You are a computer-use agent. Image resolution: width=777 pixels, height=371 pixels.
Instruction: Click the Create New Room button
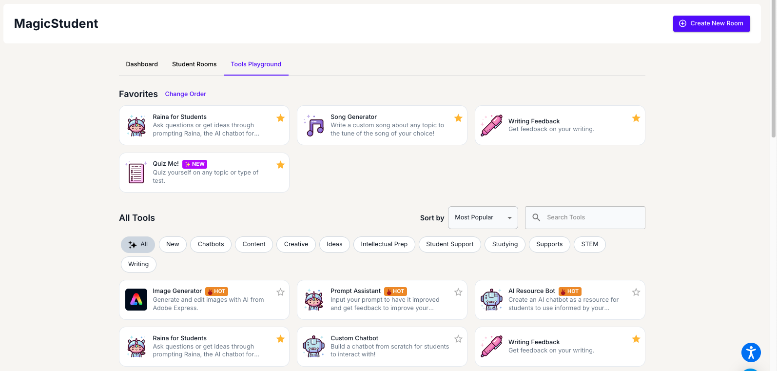point(711,23)
